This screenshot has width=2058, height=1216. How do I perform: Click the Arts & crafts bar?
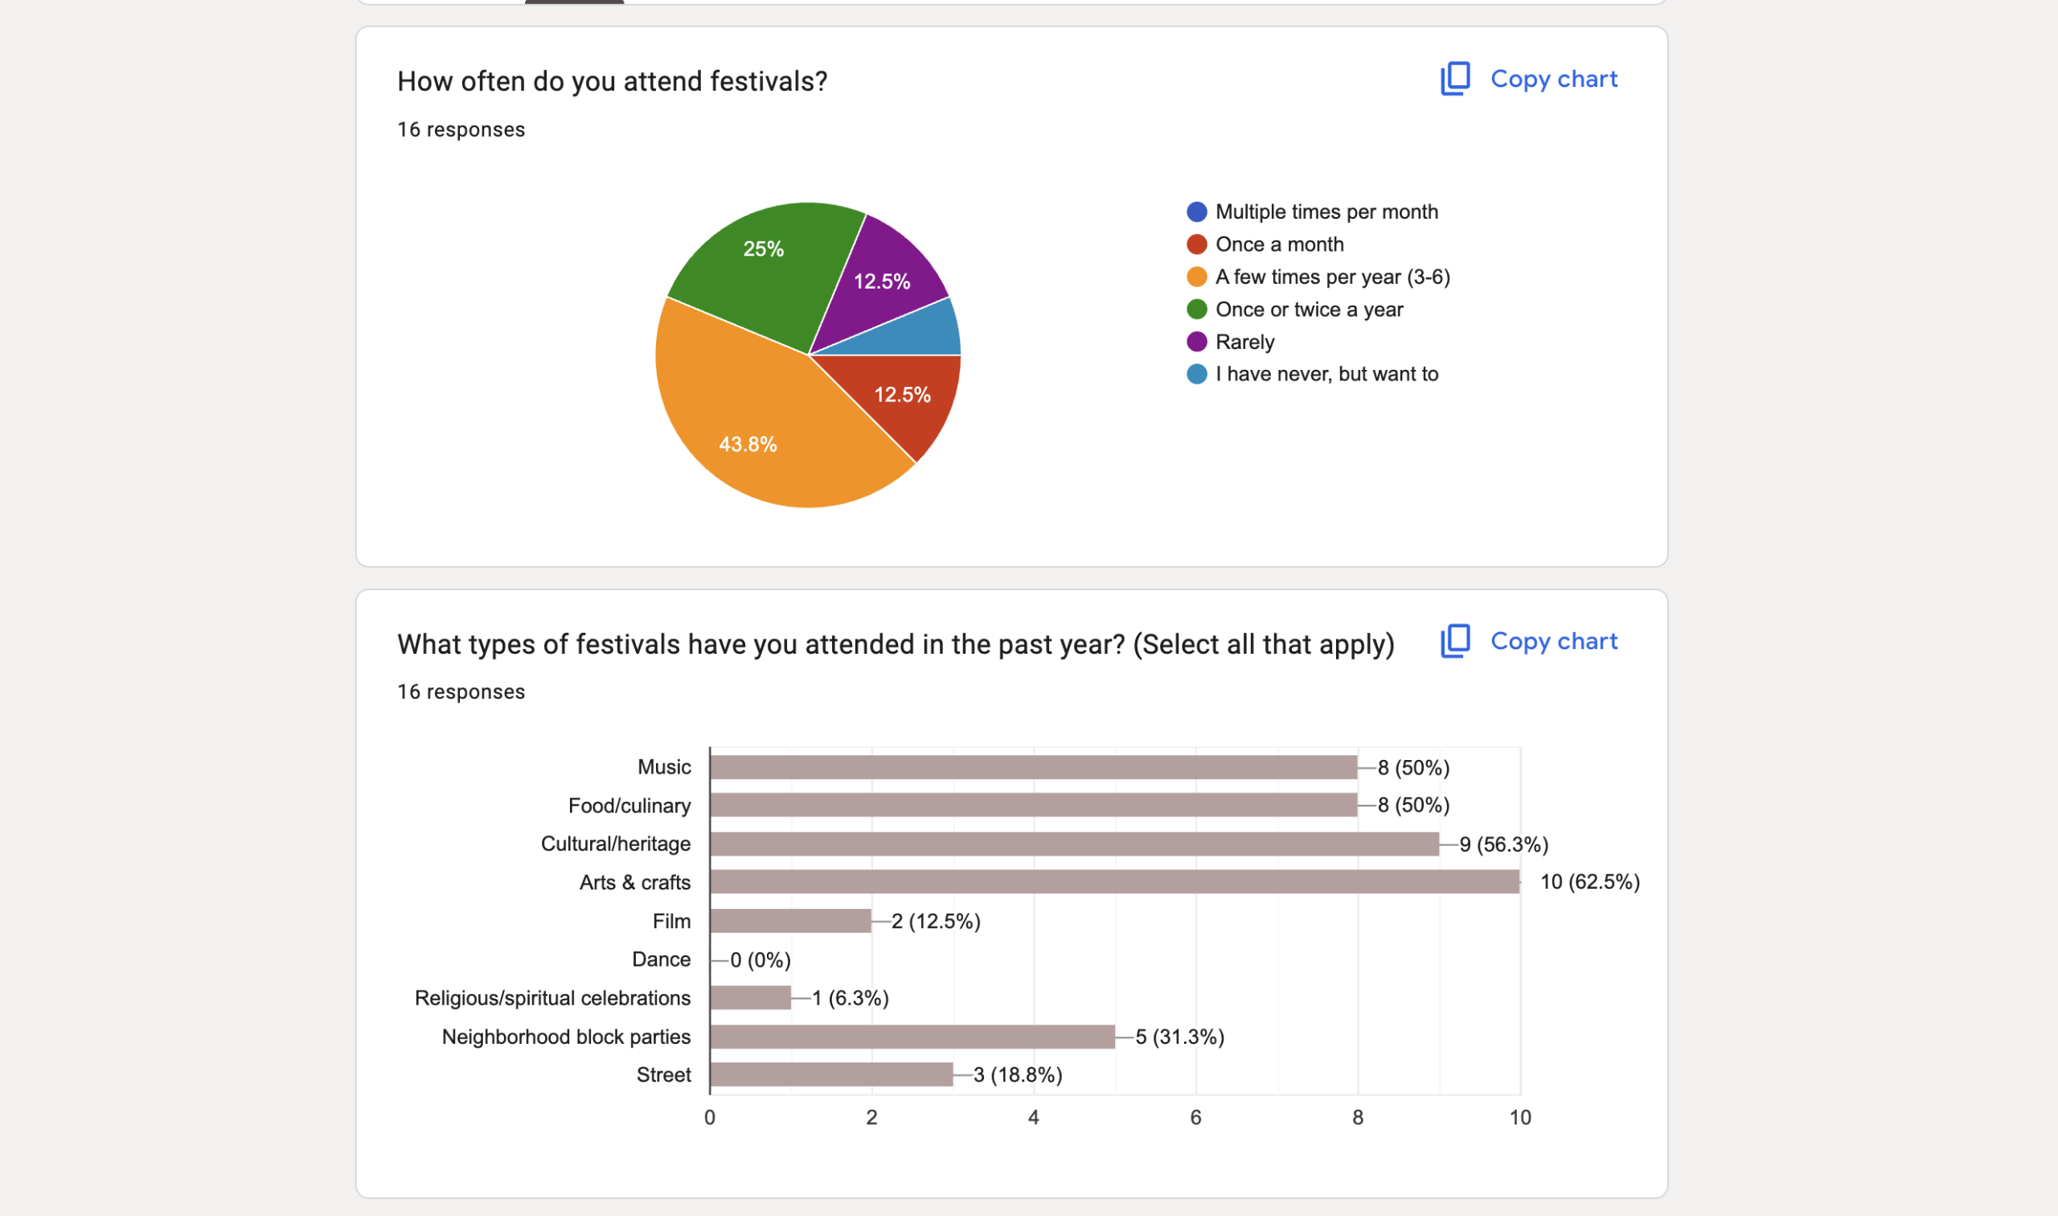[1113, 881]
